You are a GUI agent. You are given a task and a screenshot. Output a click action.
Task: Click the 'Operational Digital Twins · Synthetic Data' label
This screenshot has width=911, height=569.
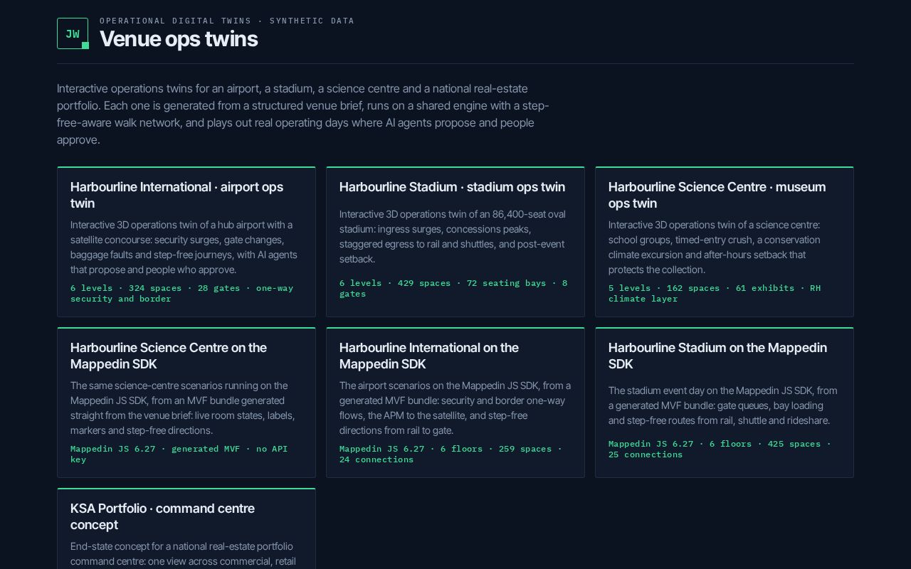coord(227,21)
